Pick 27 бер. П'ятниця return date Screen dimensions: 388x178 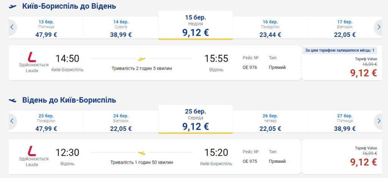[x=344, y=122]
